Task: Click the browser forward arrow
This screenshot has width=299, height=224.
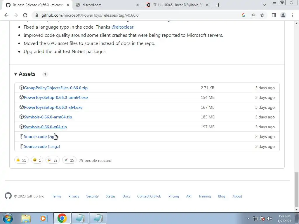Action: point(16,15)
